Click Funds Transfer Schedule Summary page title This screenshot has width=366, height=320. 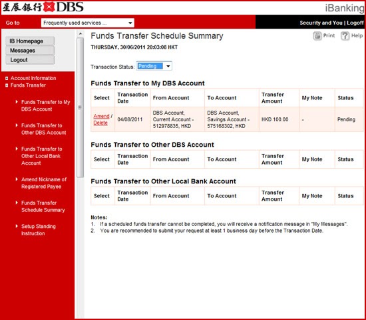[x=157, y=36]
